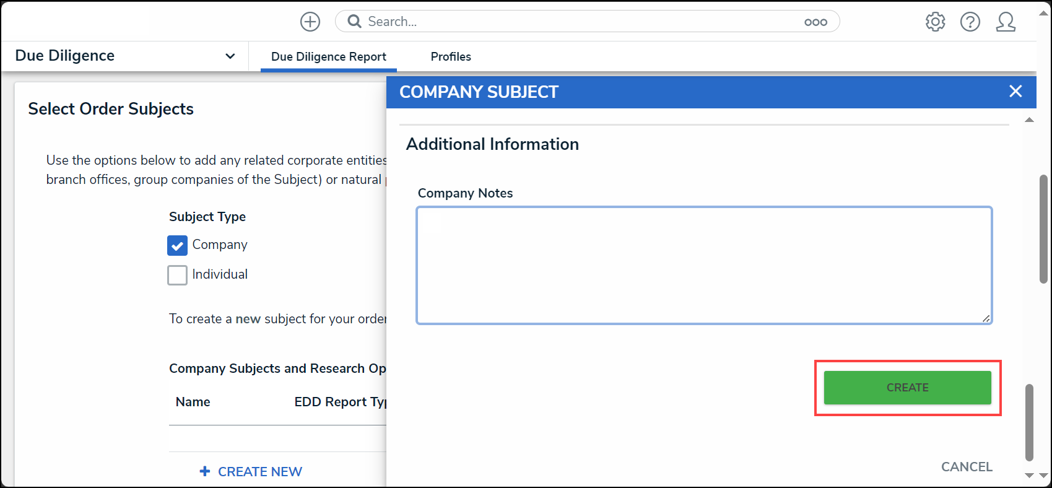The image size is (1052, 488).
Task: Click the panel scrollbar down arrow
Action: [1029, 476]
